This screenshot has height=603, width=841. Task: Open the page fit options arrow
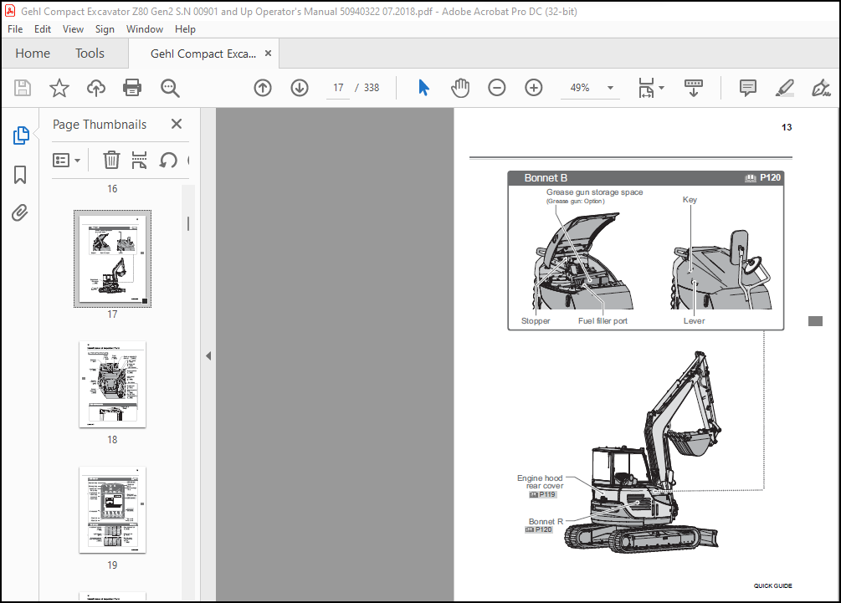(661, 88)
